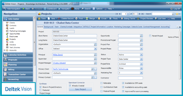Open the Calendar/Activities navigation section

pos(18,55)
